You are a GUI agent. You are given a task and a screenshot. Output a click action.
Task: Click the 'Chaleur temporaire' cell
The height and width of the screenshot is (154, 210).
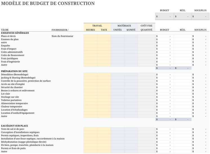click(12, 107)
